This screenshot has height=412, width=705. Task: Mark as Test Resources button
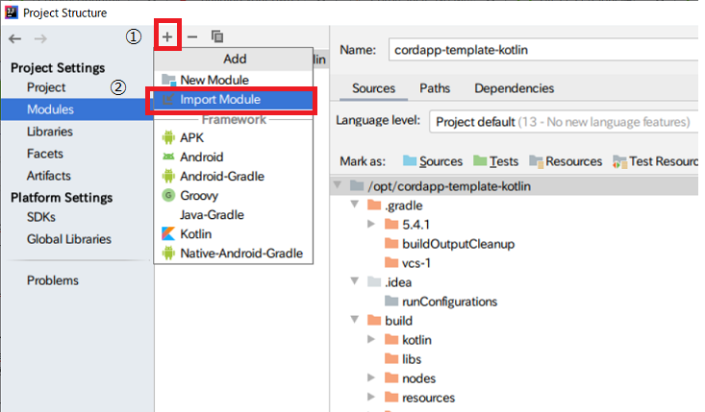pos(656,161)
